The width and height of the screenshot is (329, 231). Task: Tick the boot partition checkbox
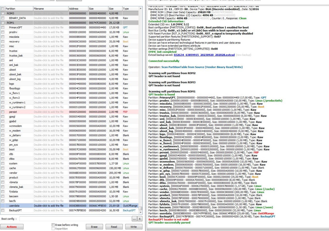point(3,149)
